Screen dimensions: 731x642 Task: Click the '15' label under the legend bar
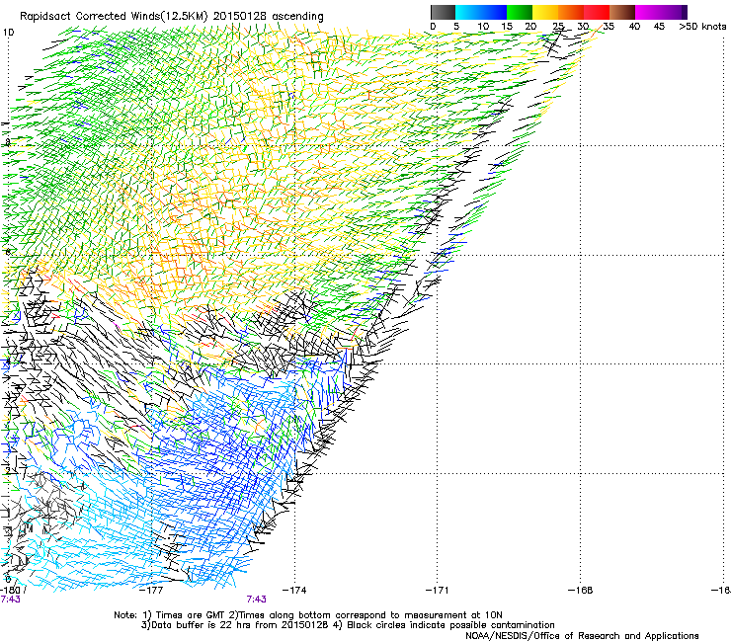(507, 27)
